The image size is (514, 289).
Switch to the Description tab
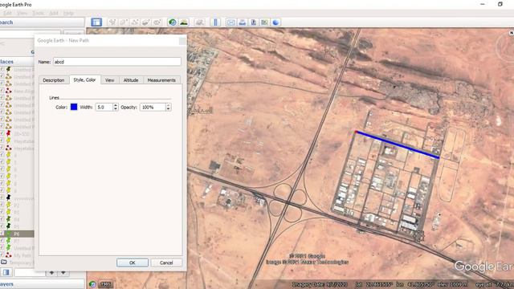[54, 80]
